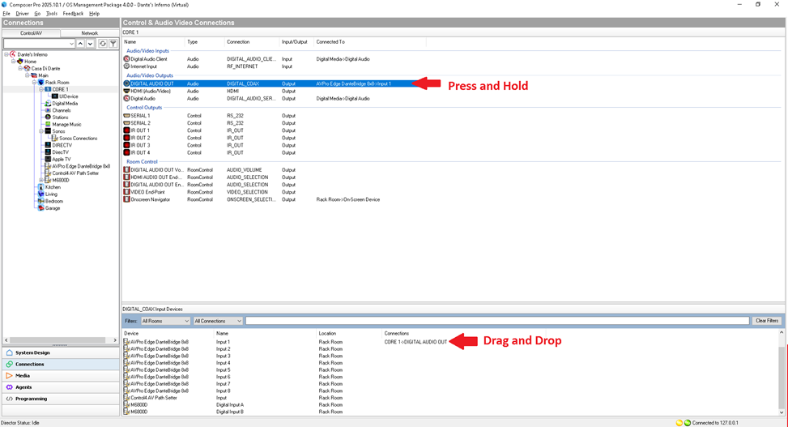Viewport: 788px width, 427px height.
Task: Open the Programming view
Action: click(32, 399)
